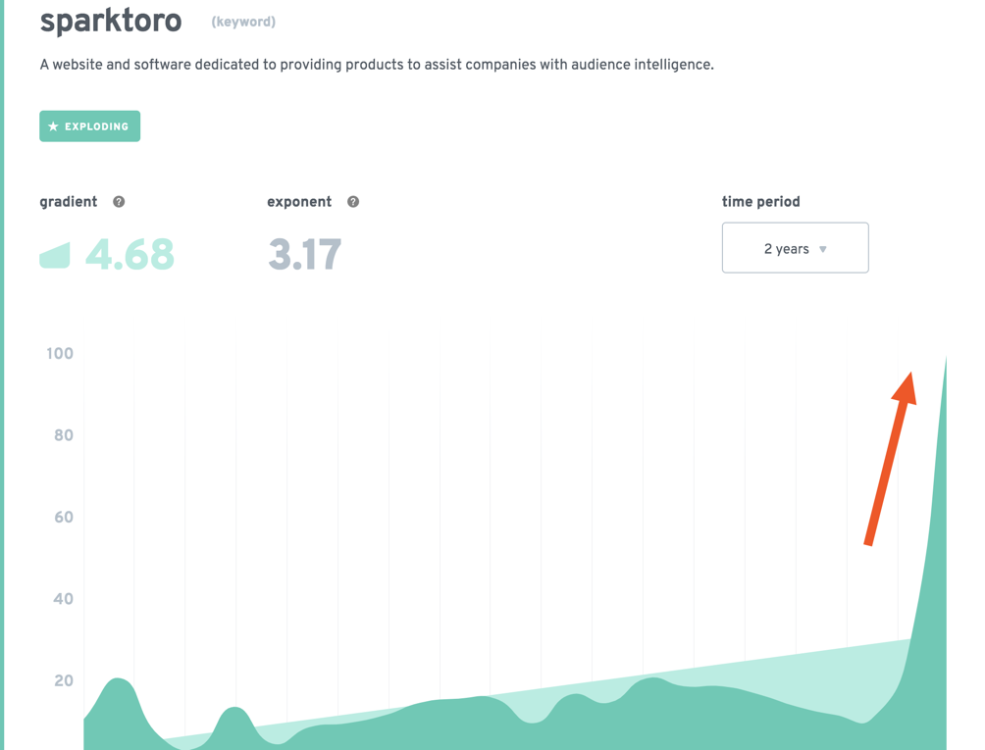Click the 40 y-axis label

[x=64, y=599]
